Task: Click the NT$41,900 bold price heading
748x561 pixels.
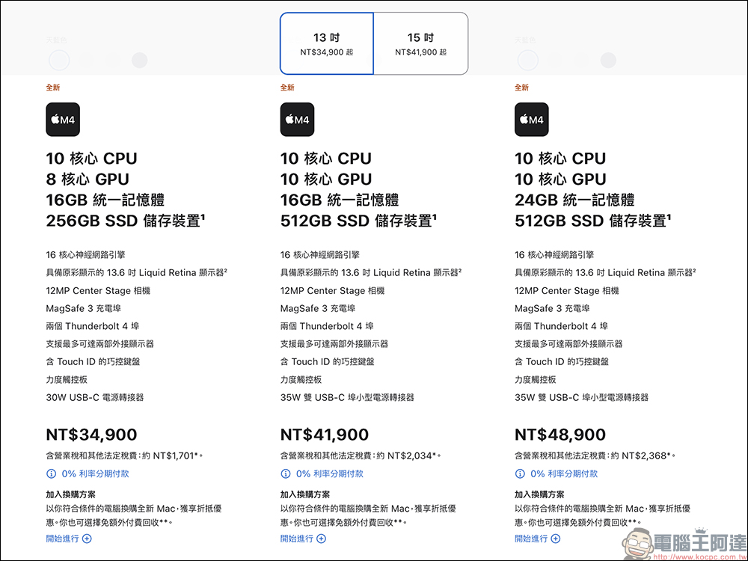Action: tap(325, 435)
